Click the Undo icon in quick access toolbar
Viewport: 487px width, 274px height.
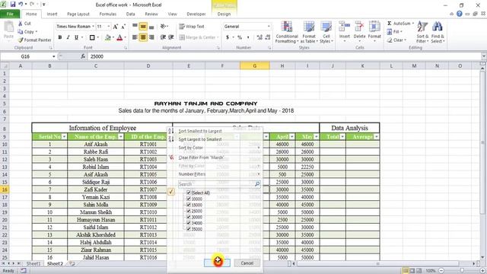21,5
